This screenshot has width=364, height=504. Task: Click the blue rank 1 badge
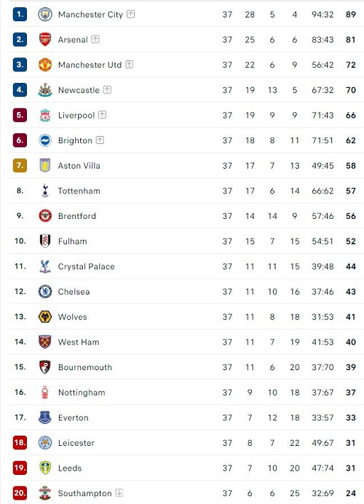point(20,14)
